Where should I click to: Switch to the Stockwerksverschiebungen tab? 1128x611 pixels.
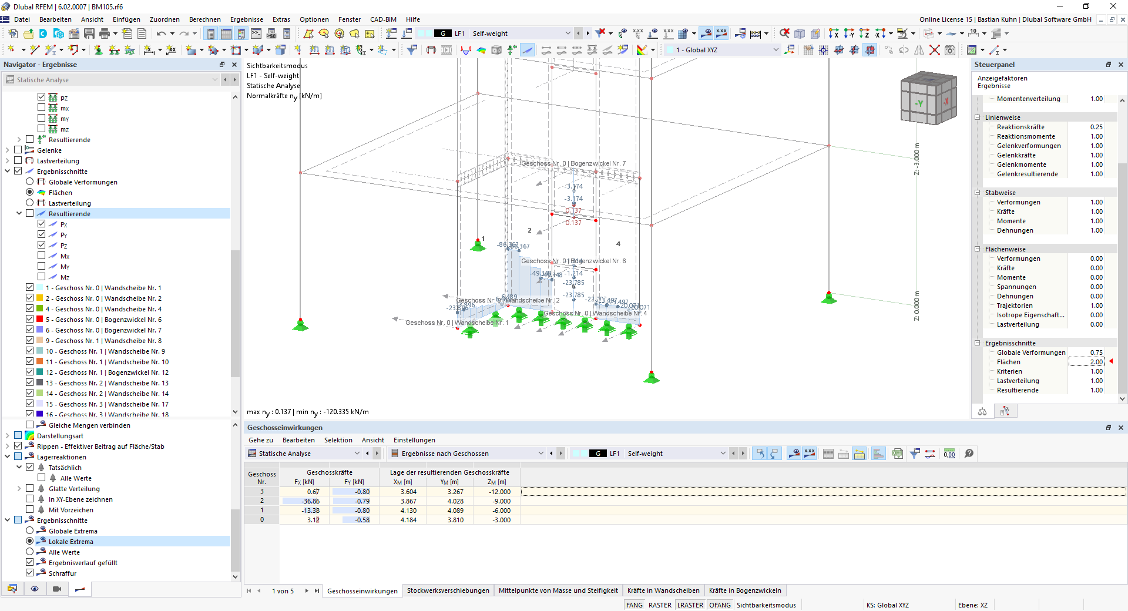pos(448,590)
